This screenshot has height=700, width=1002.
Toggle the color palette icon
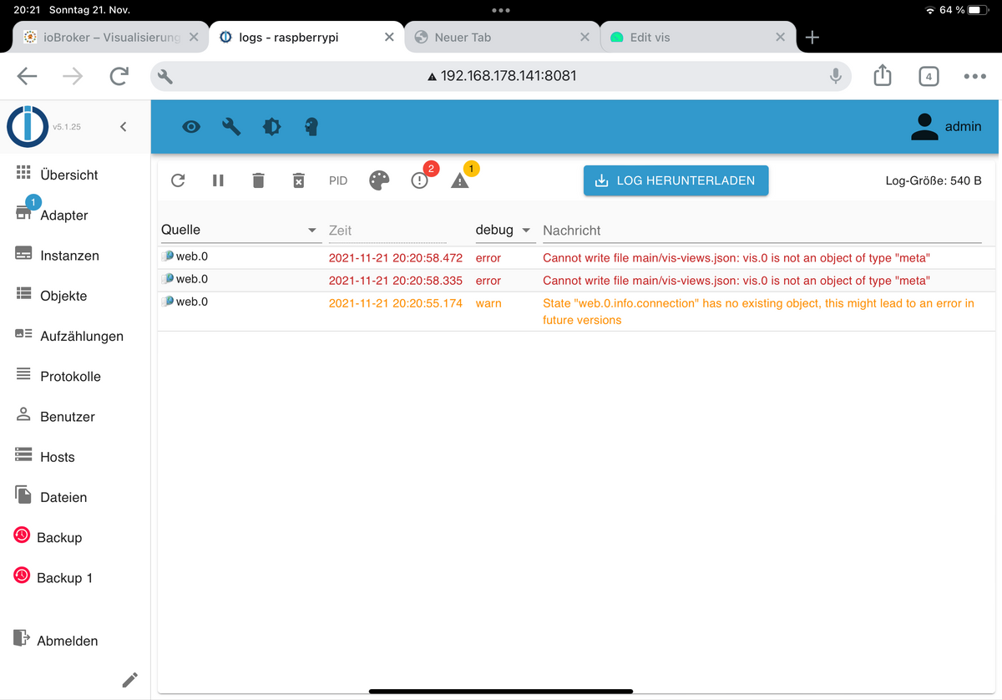(x=379, y=180)
